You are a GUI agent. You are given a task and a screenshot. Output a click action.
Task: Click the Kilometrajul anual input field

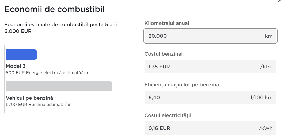pyautogui.click(x=203, y=36)
